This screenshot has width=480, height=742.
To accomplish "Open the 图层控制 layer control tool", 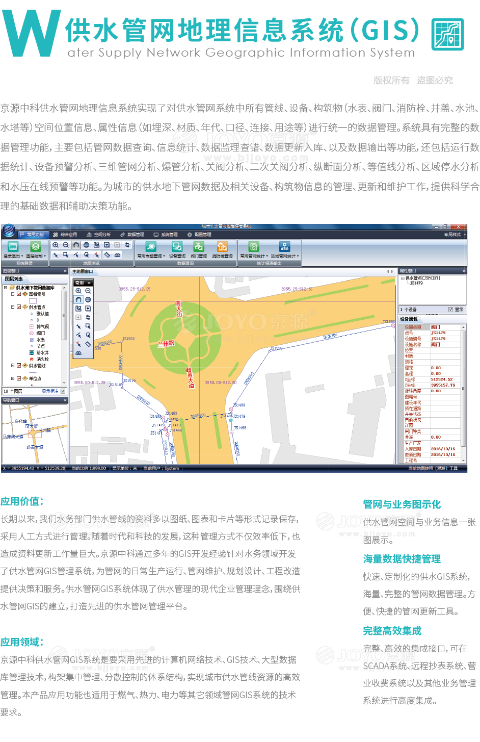I will click(36, 247).
